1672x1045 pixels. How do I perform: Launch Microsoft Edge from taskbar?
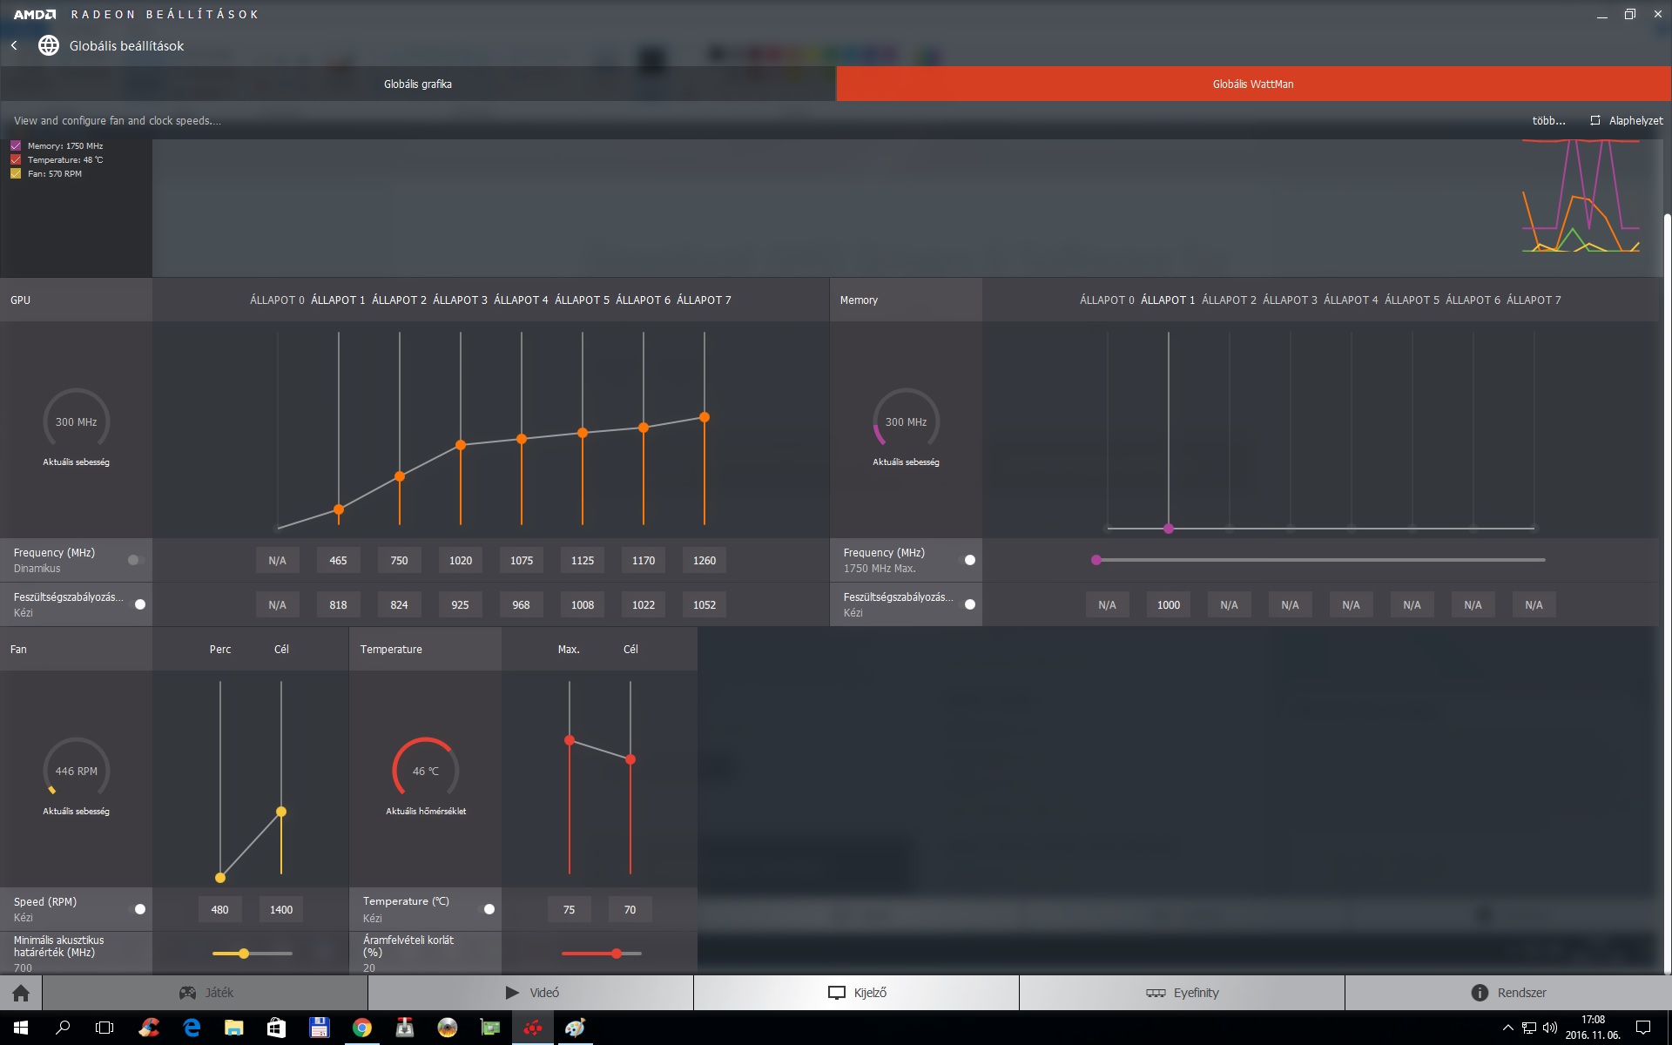[x=192, y=1028]
